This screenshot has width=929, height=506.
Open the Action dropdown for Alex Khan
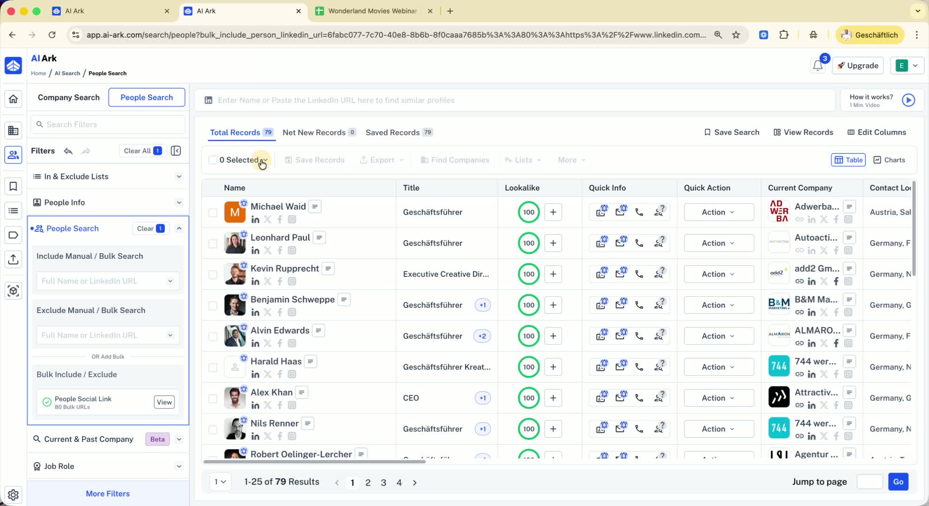click(718, 398)
